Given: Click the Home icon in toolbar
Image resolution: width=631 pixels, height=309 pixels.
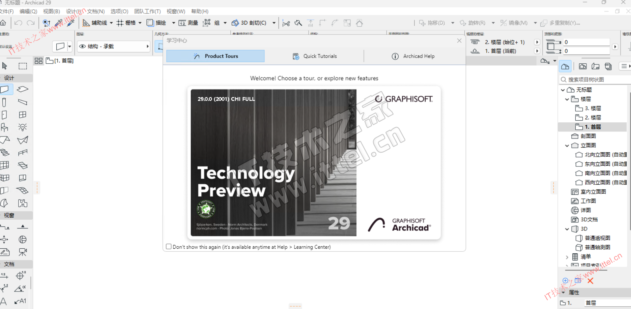Looking at the screenshot, I should [x=3, y=23].
